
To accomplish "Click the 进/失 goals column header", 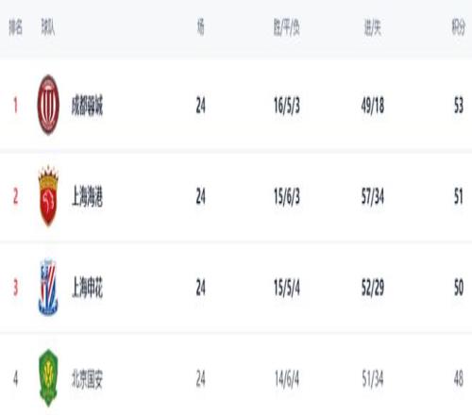I will click(373, 27).
